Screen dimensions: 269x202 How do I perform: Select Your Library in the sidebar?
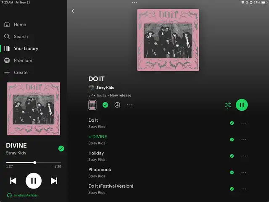21,48
